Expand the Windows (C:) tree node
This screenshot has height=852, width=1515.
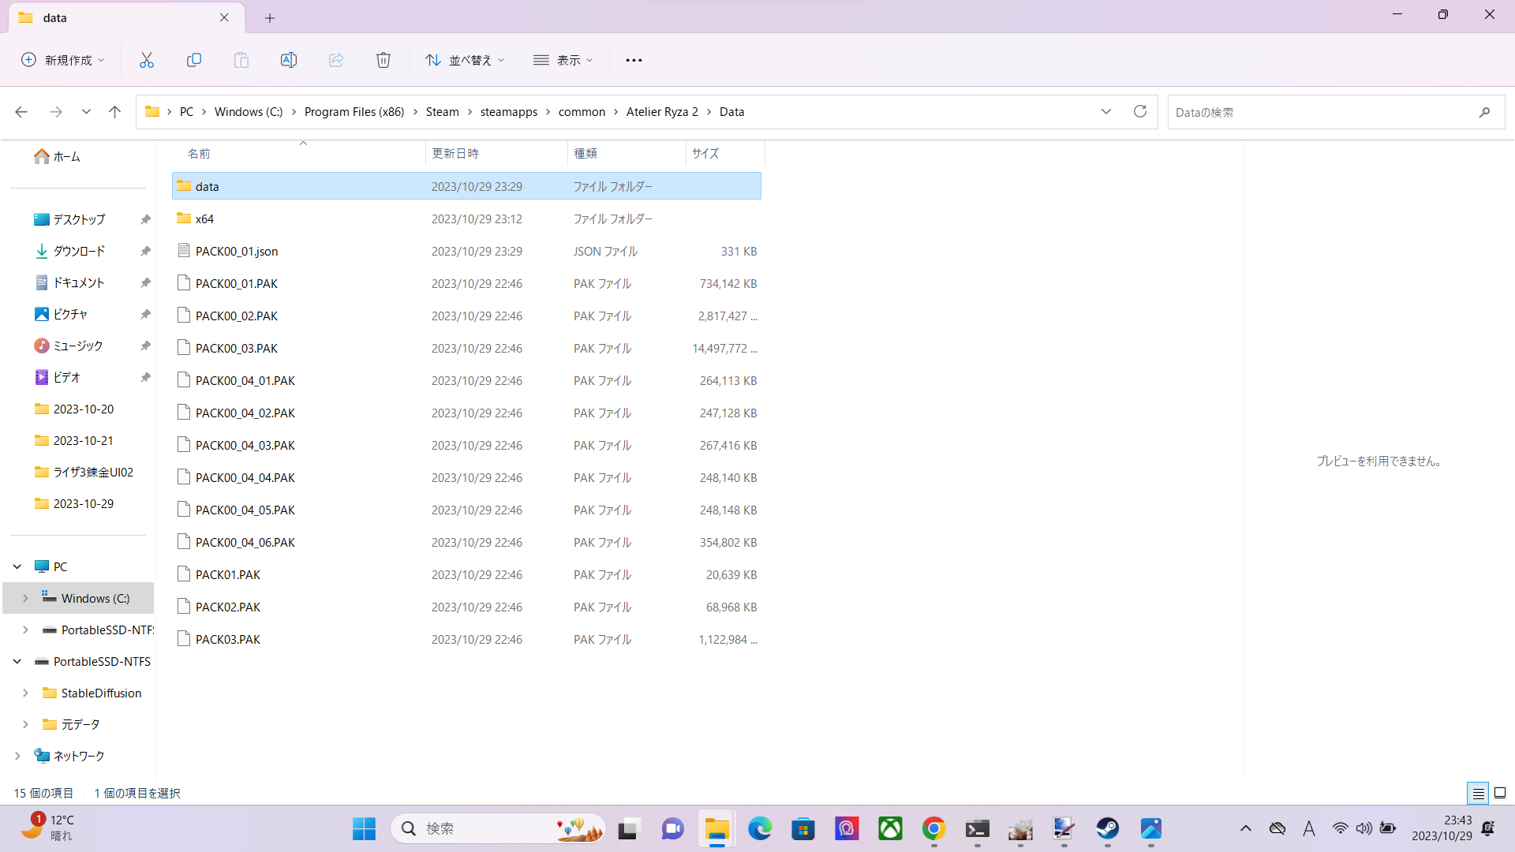pyautogui.click(x=25, y=598)
